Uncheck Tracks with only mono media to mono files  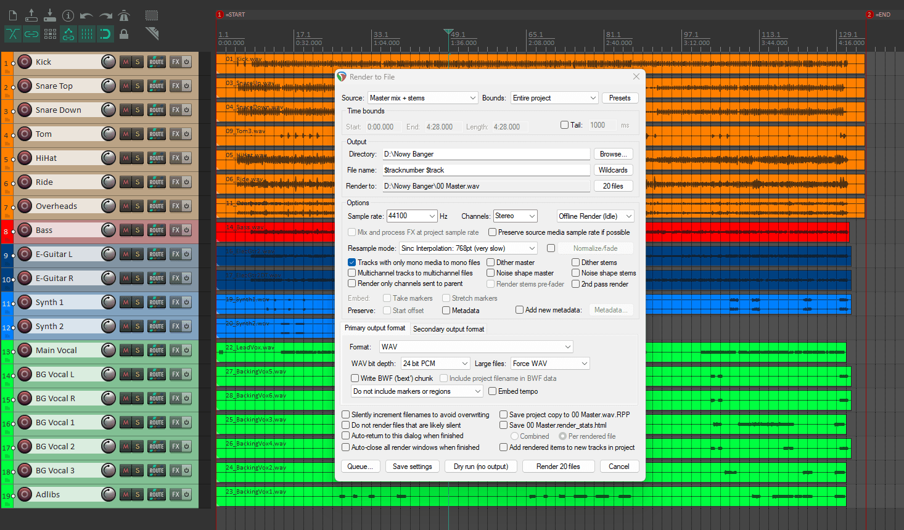point(351,263)
